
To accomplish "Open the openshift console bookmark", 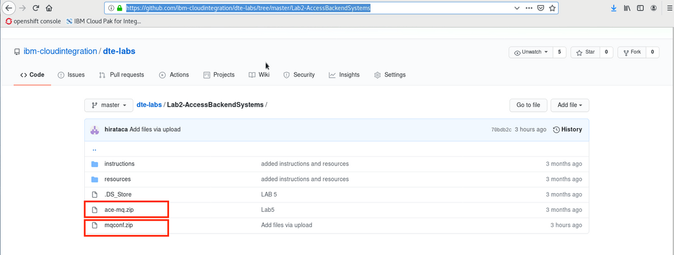I will pyautogui.click(x=33, y=21).
